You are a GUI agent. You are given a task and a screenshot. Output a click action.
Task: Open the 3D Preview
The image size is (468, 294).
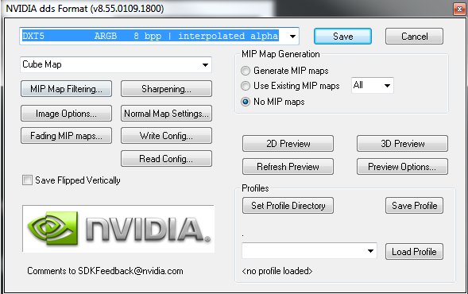pyautogui.click(x=402, y=144)
